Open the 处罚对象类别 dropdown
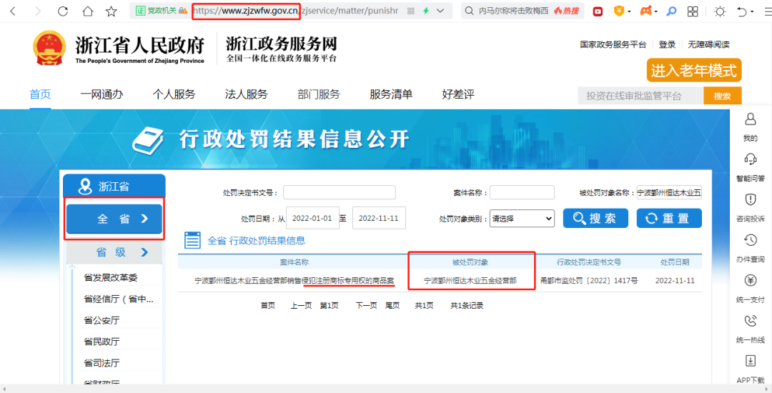This screenshot has width=772, height=393. (x=521, y=219)
